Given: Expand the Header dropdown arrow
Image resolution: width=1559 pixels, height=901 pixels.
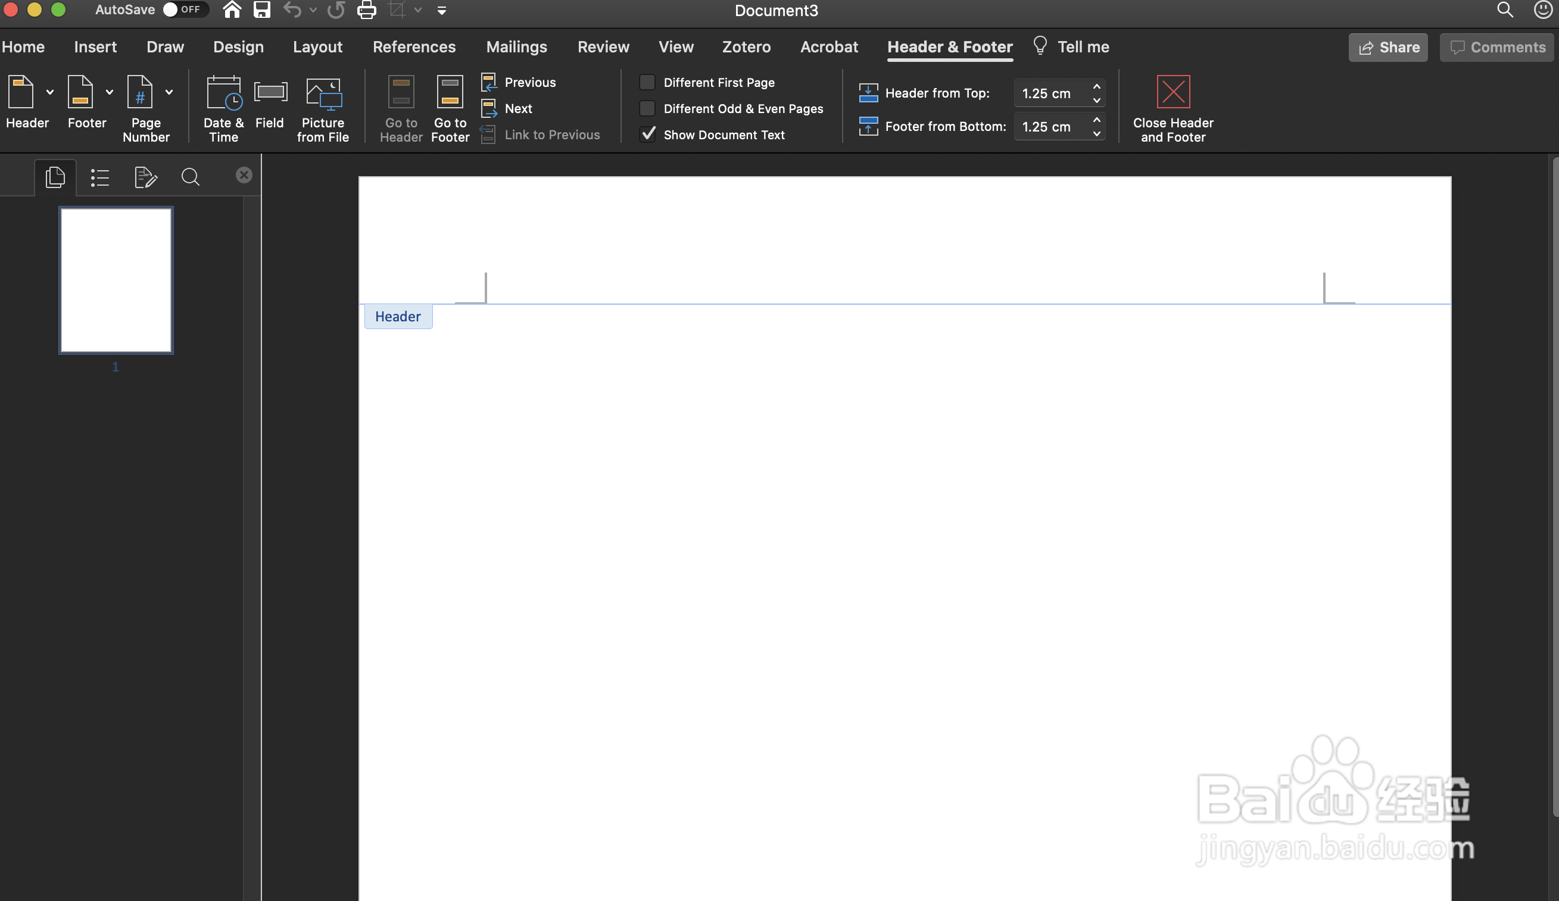Looking at the screenshot, I should click(50, 93).
